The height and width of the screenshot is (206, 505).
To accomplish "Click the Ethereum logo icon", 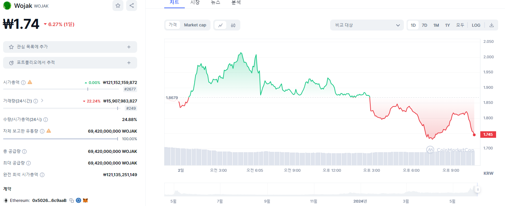I will click(x=5, y=201).
